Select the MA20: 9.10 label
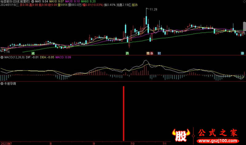Screen dimensions: 246x145 [72, 2]
